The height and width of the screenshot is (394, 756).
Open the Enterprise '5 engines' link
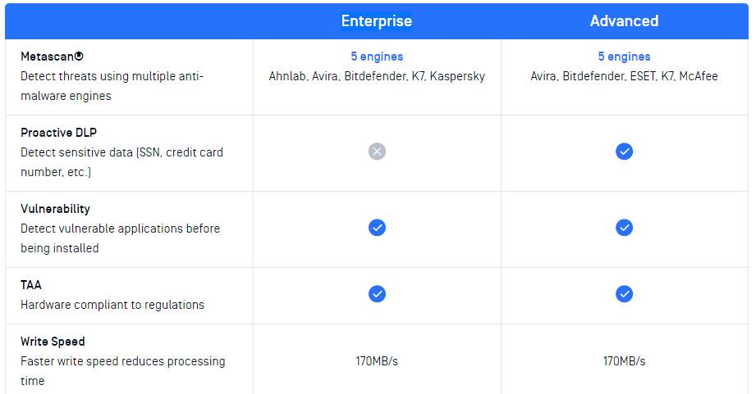pyautogui.click(x=377, y=57)
